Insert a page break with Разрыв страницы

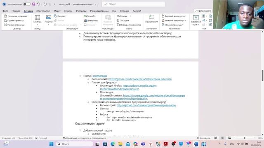tap(14, 25)
